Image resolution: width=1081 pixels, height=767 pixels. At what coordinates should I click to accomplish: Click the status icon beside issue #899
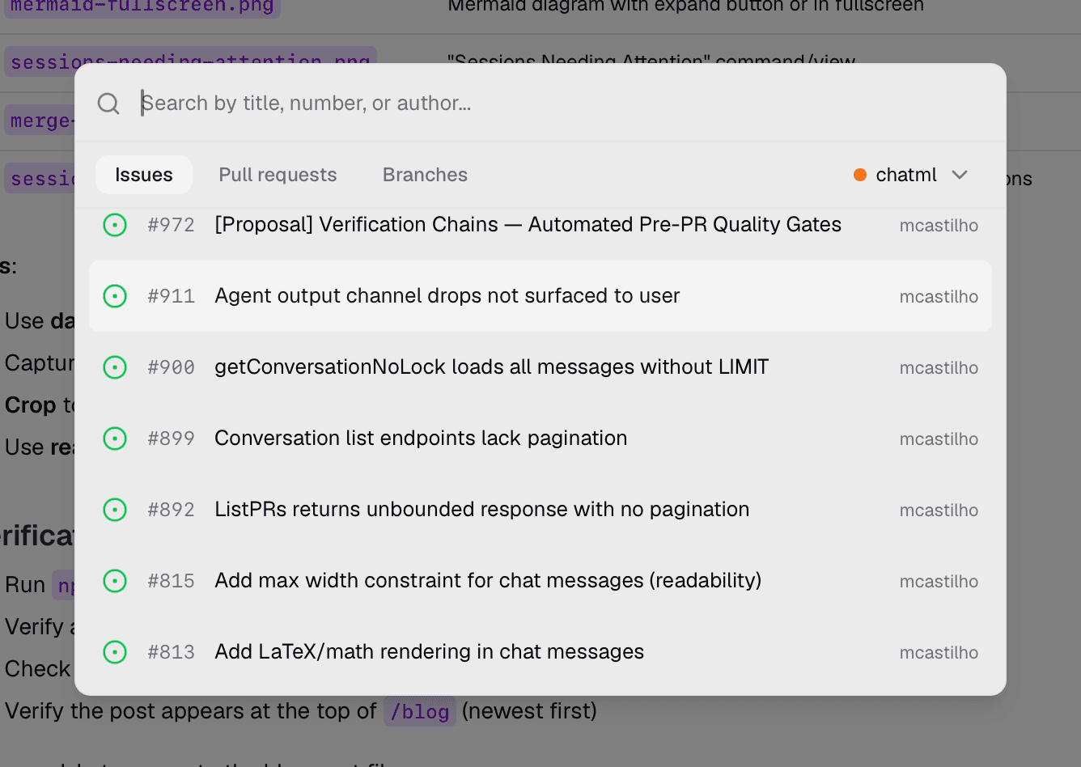coord(115,439)
